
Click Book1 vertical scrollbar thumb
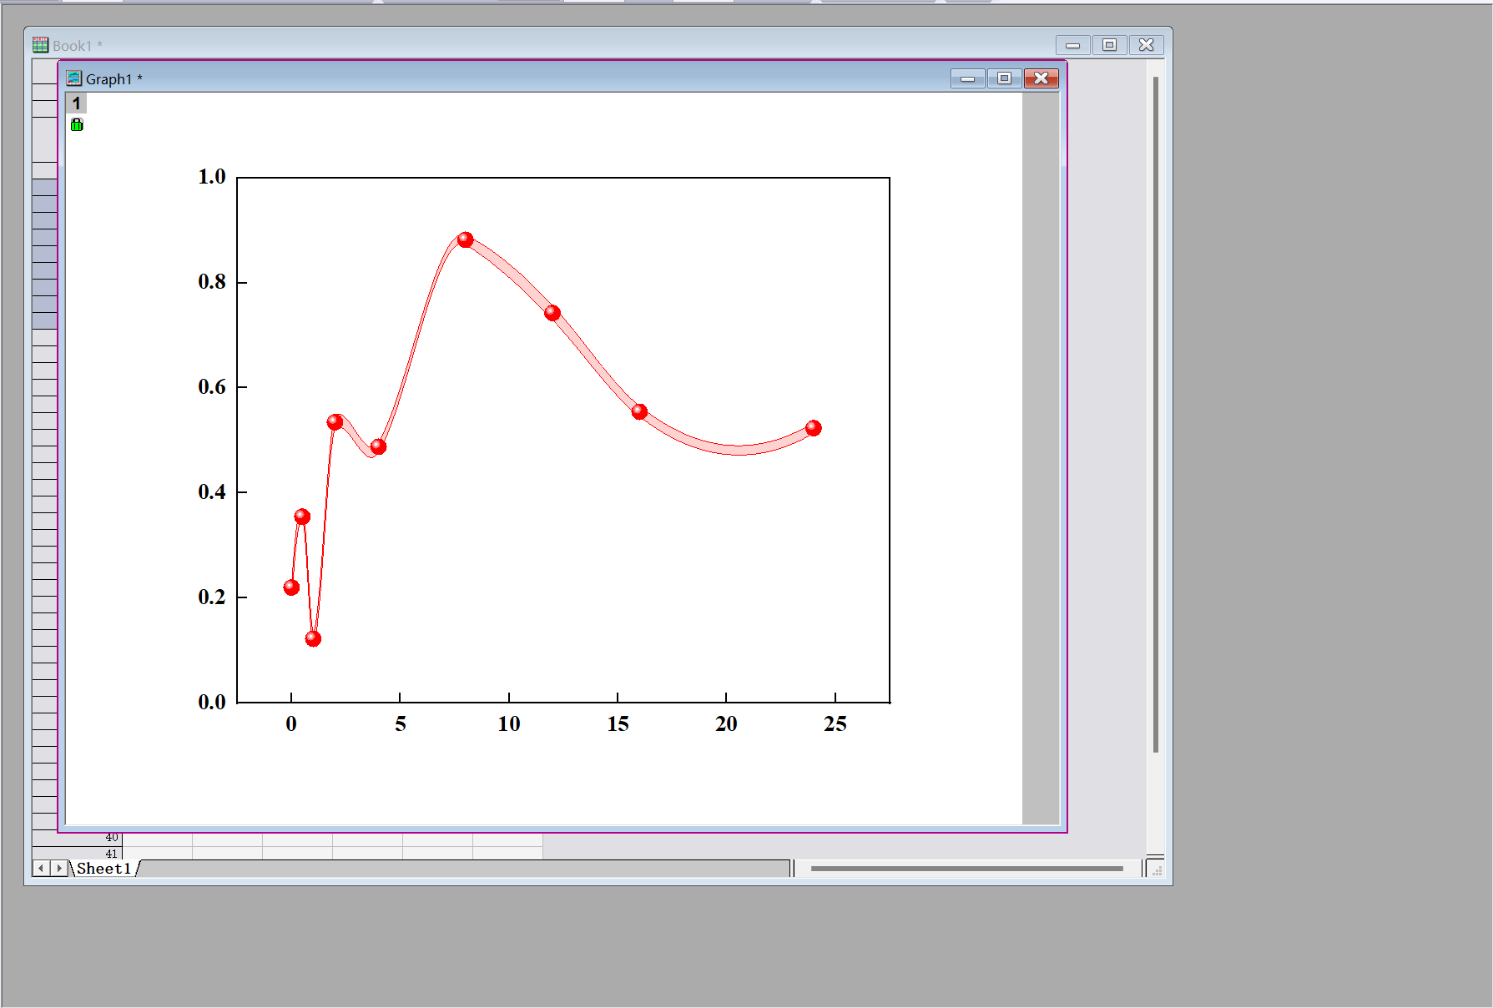[1156, 414]
